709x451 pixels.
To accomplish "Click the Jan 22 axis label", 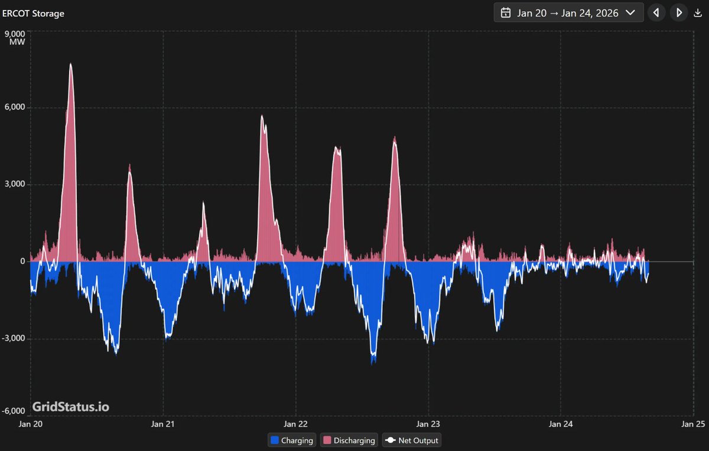I will click(295, 424).
